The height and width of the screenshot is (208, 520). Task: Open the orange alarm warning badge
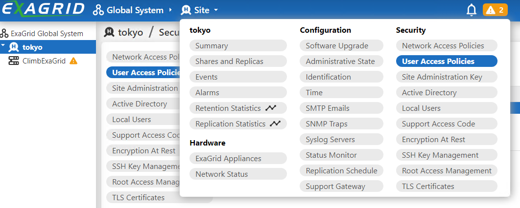[x=495, y=10]
